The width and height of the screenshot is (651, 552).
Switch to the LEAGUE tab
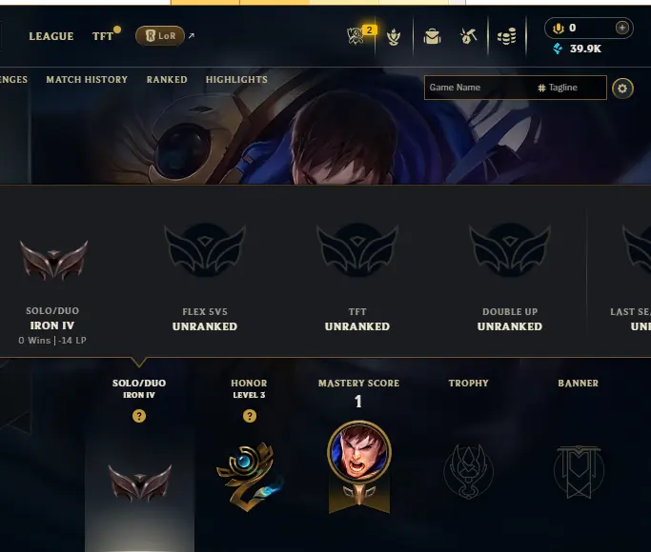click(x=51, y=36)
